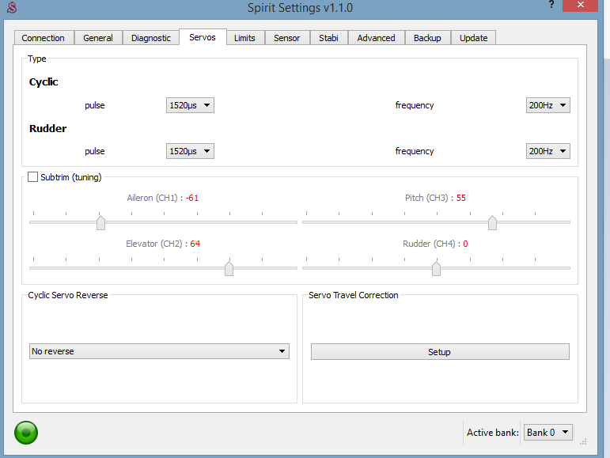Select the Stabi tab

coord(328,38)
